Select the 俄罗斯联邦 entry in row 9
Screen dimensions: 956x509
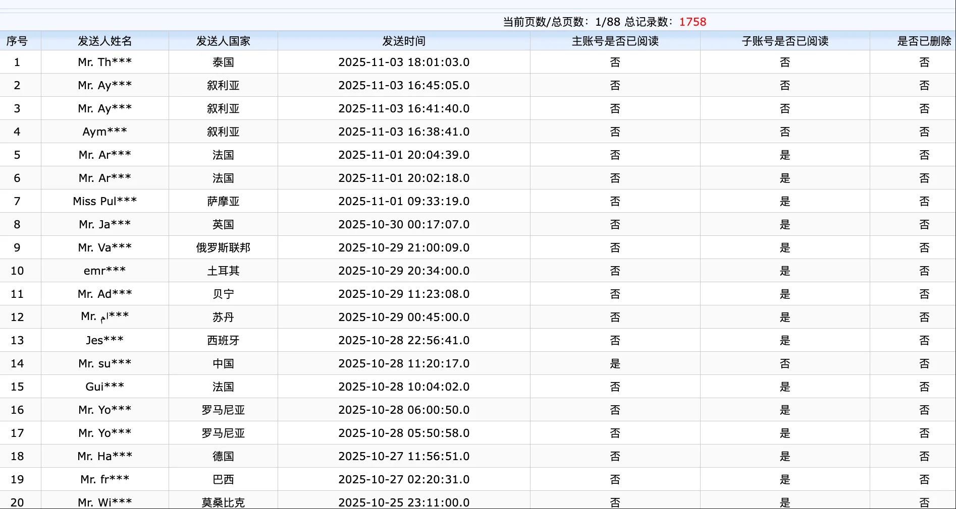223,247
